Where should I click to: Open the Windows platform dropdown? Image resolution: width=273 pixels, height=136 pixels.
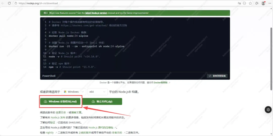click(74, 92)
